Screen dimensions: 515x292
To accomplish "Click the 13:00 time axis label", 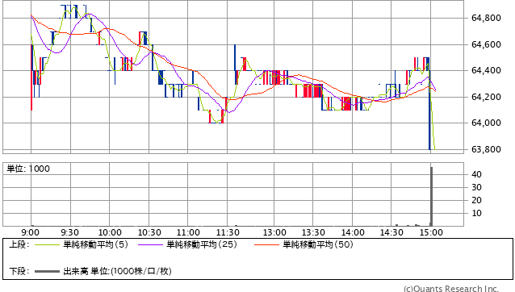I will coord(274,232).
